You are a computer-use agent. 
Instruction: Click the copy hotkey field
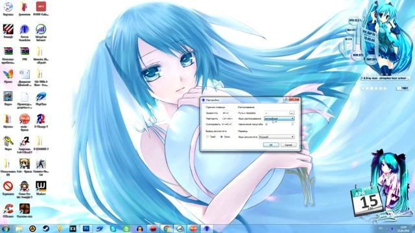[x=228, y=124]
